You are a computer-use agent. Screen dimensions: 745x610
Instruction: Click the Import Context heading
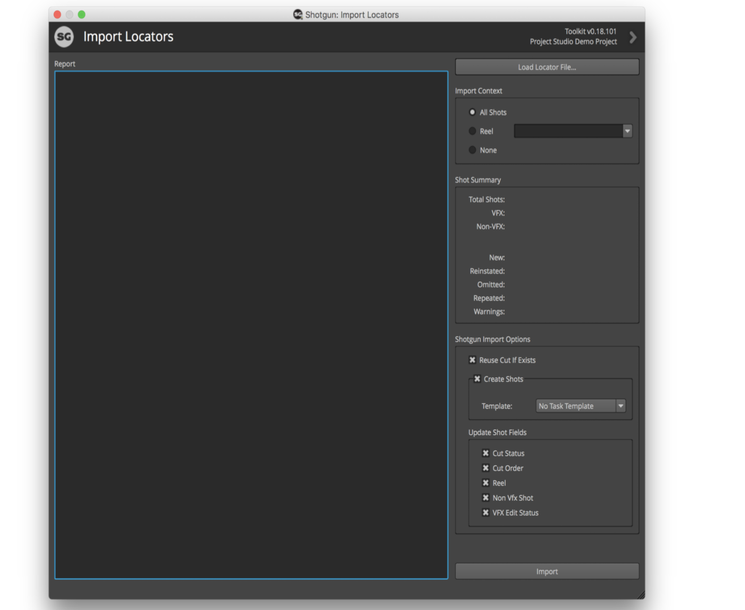tap(478, 91)
